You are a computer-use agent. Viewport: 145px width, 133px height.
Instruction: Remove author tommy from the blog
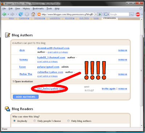(123, 60)
